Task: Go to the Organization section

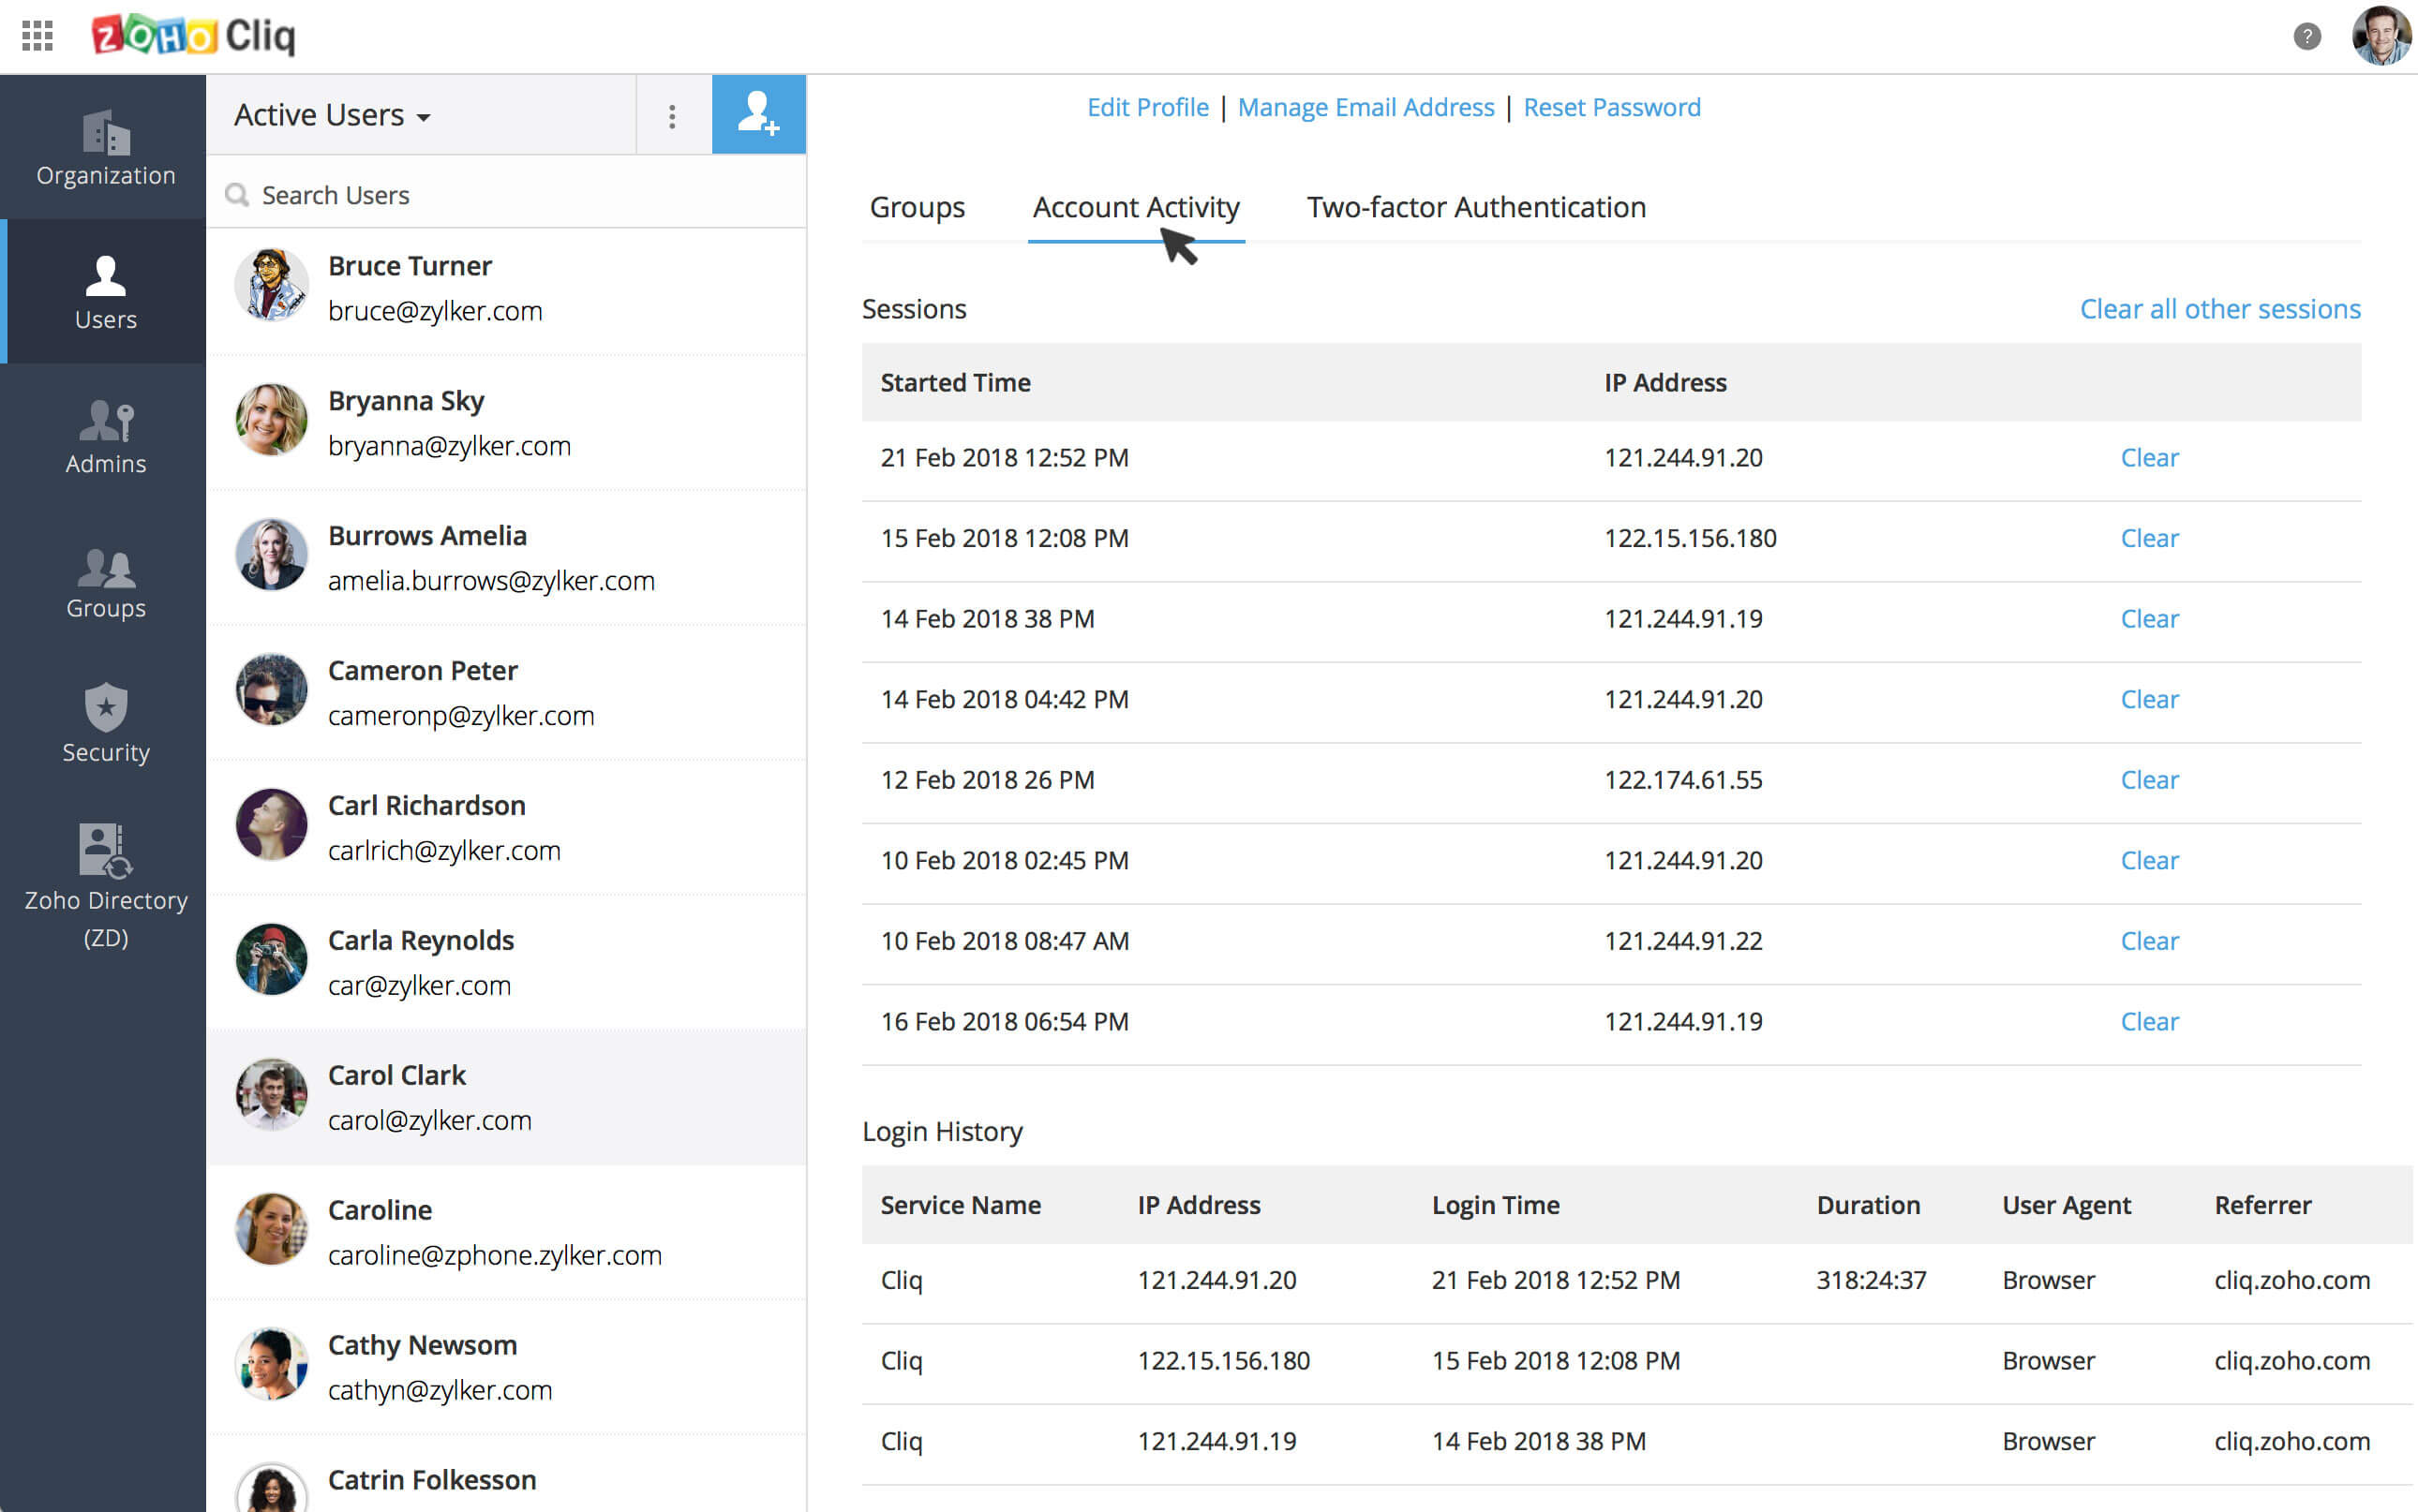Action: [106, 147]
